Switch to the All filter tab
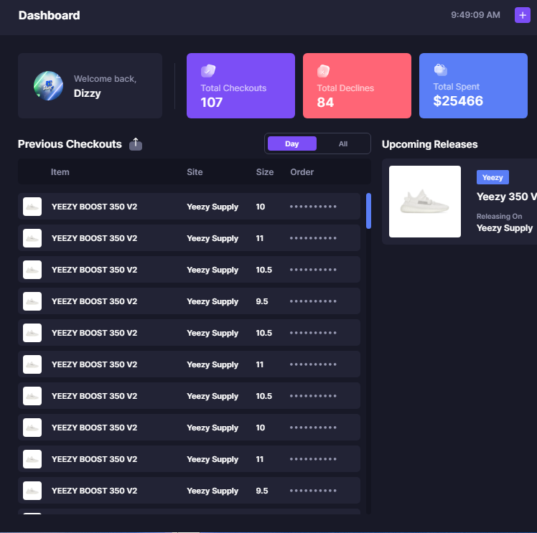Viewport: 537px width, 533px height. point(343,143)
